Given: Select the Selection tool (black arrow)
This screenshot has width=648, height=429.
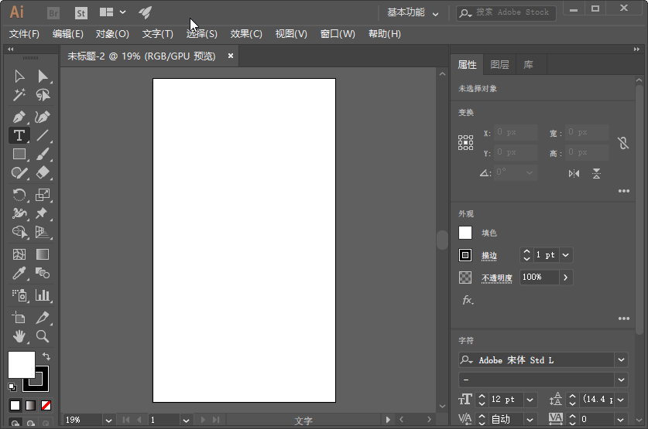Looking at the screenshot, I should pyautogui.click(x=19, y=77).
